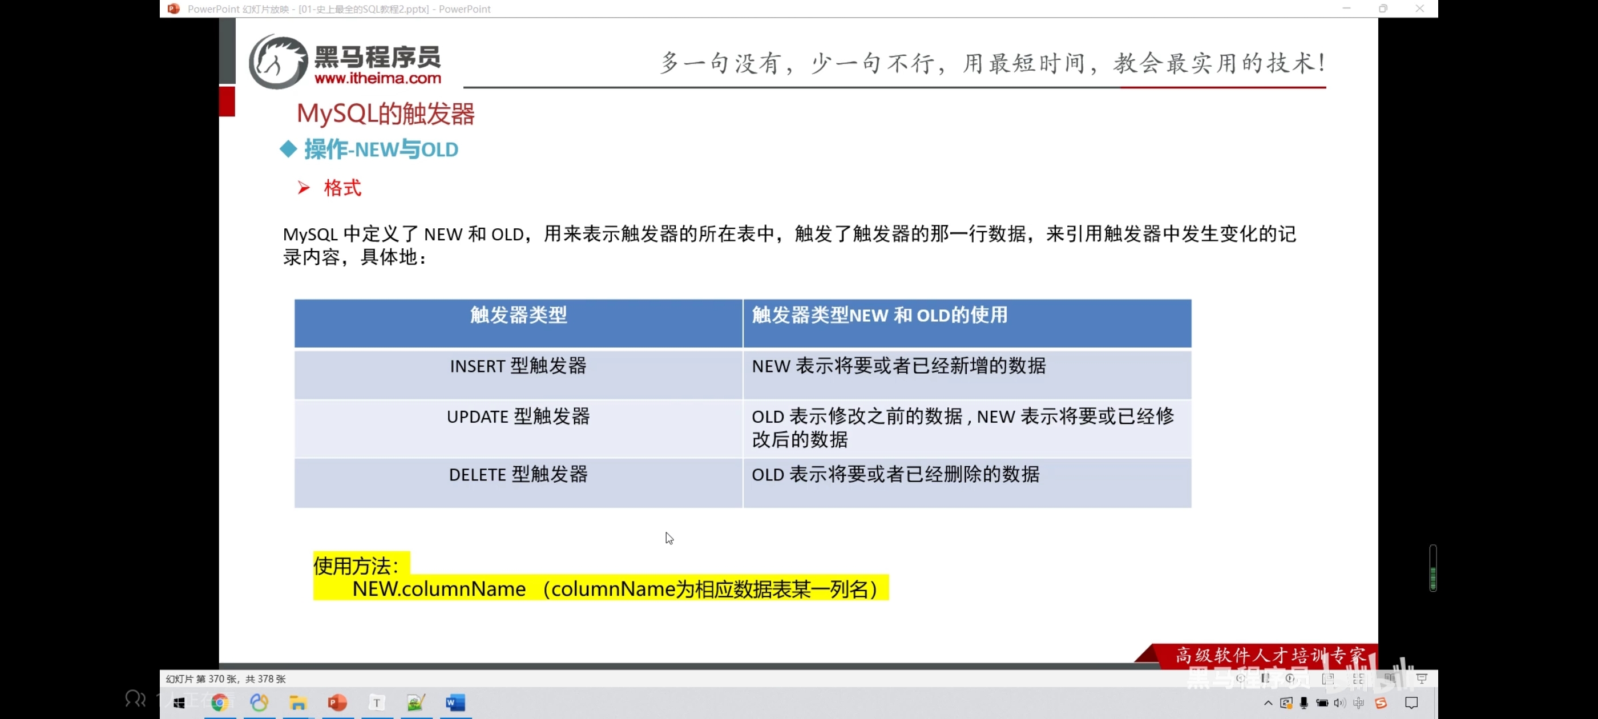
Task: Open the Windows Start menu
Action: (179, 703)
